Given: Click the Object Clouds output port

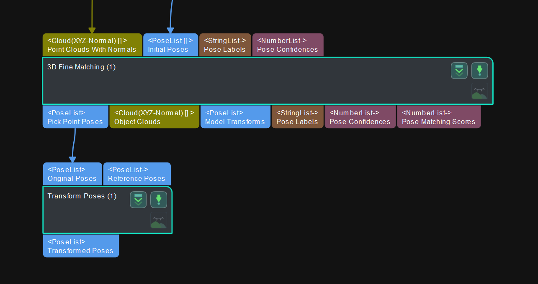Looking at the screenshot, I should (x=154, y=117).
